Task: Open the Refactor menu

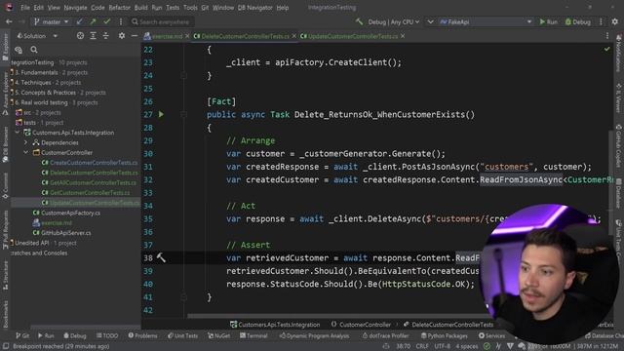Action: [119, 8]
